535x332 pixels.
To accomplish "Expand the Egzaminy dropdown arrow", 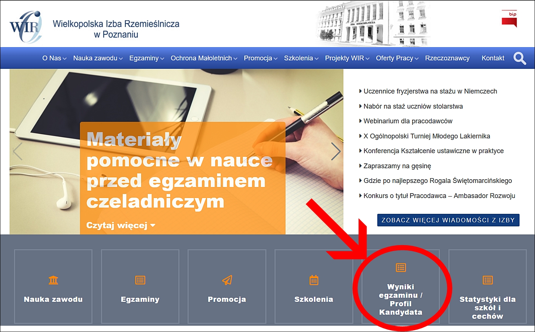I will (x=162, y=59).
